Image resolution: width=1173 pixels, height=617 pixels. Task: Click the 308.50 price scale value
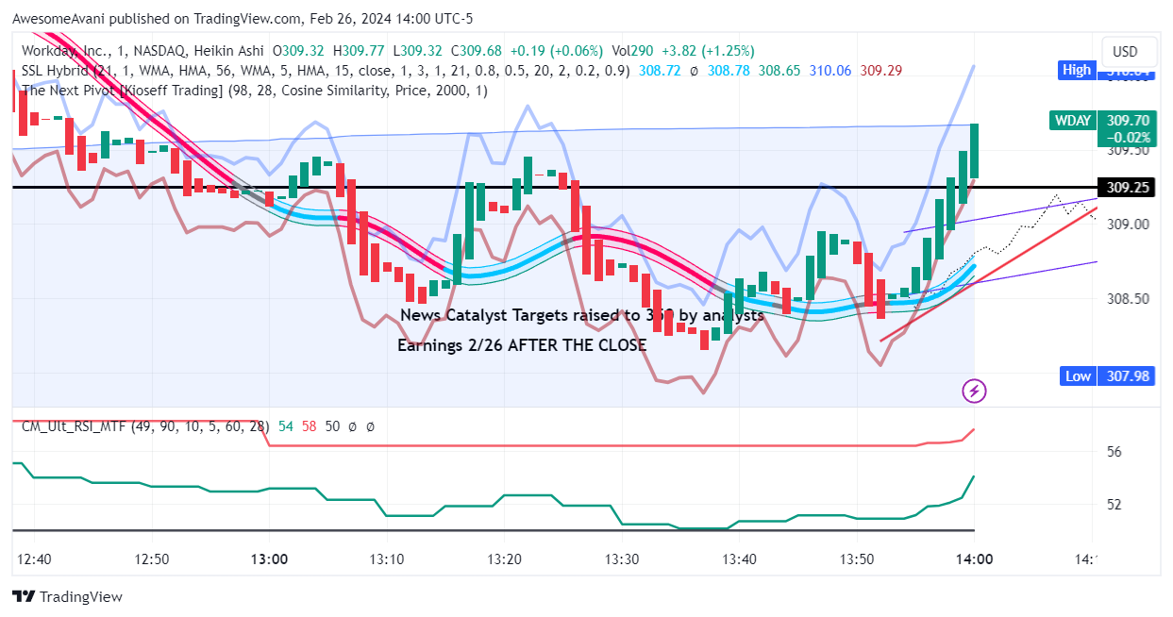point(1128,299)
